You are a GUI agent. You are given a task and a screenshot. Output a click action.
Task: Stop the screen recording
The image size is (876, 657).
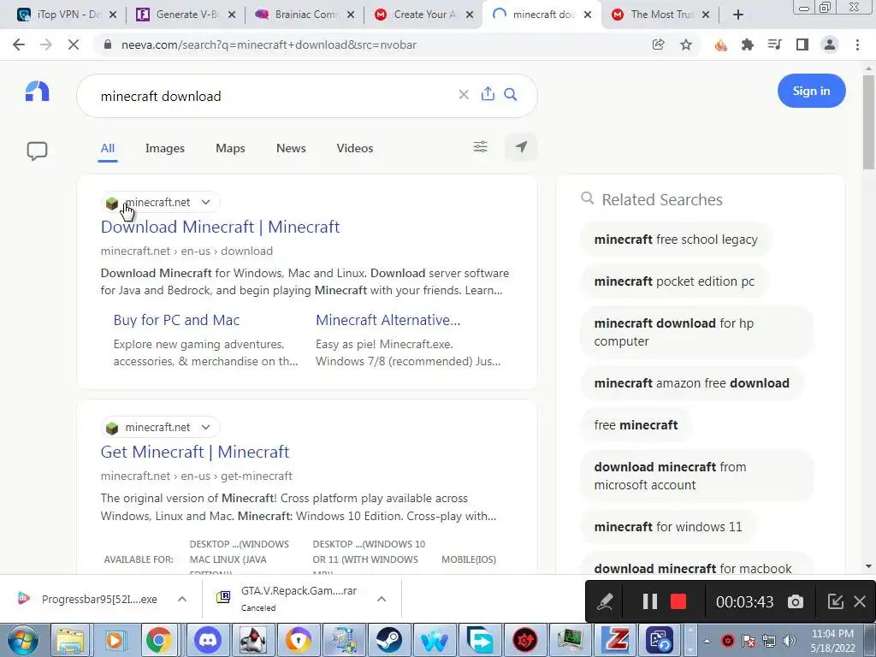point(678,601)
